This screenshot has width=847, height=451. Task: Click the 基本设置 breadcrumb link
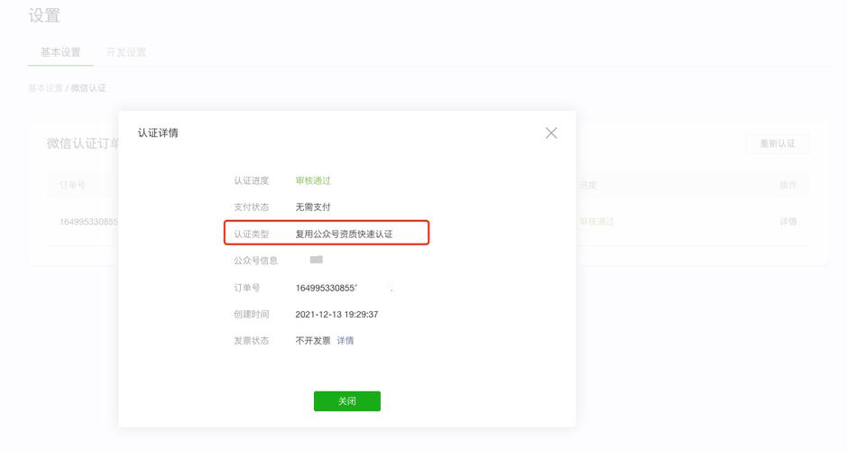(45, 88)
